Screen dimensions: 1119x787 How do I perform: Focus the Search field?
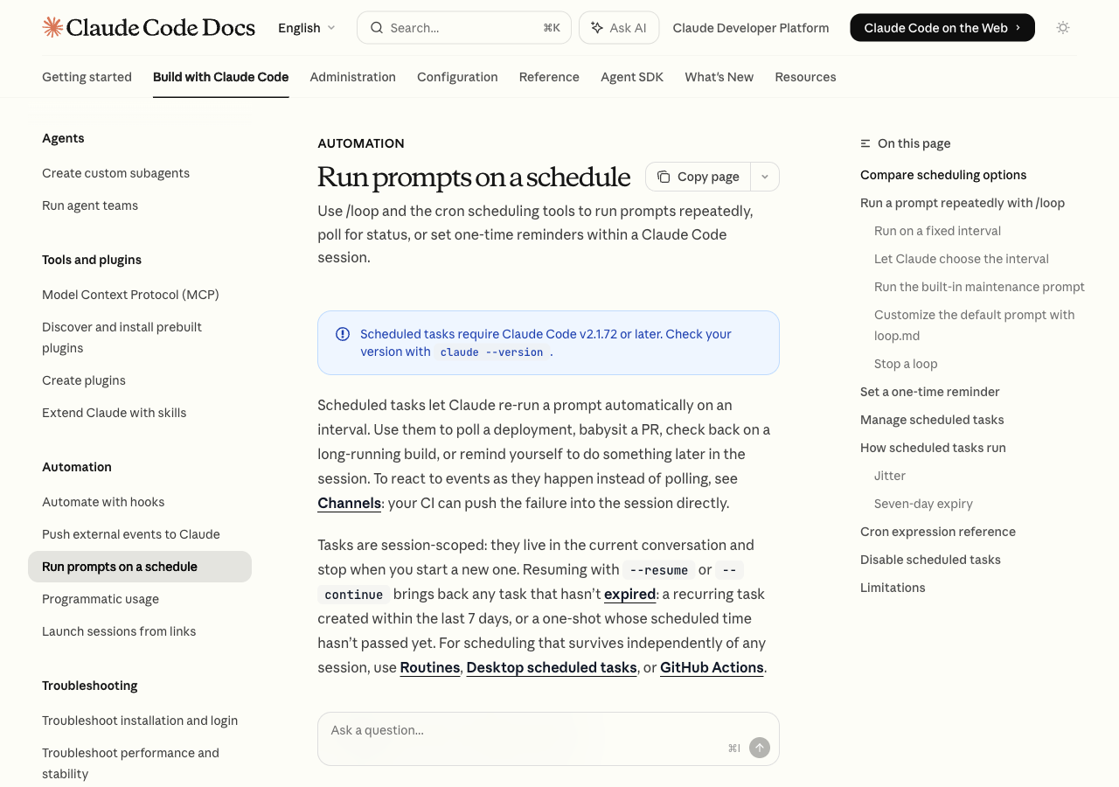(x=464, y=28)
